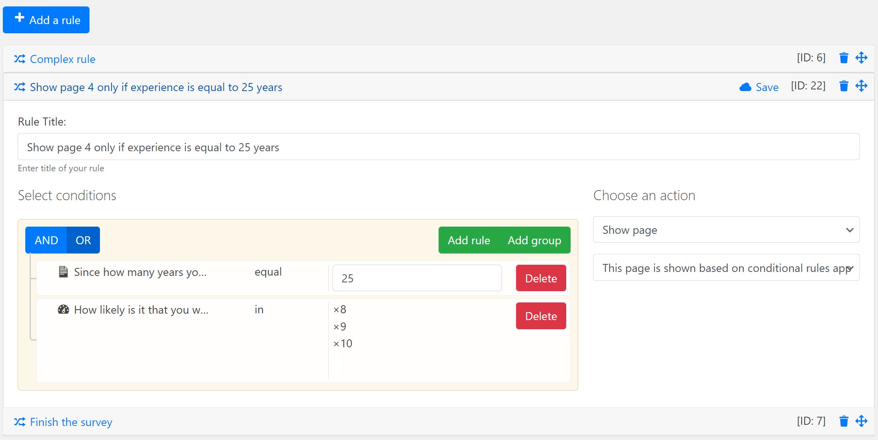Expand the Complex rule header
This screenshot has width=878, height=440.
pos(63,59)
